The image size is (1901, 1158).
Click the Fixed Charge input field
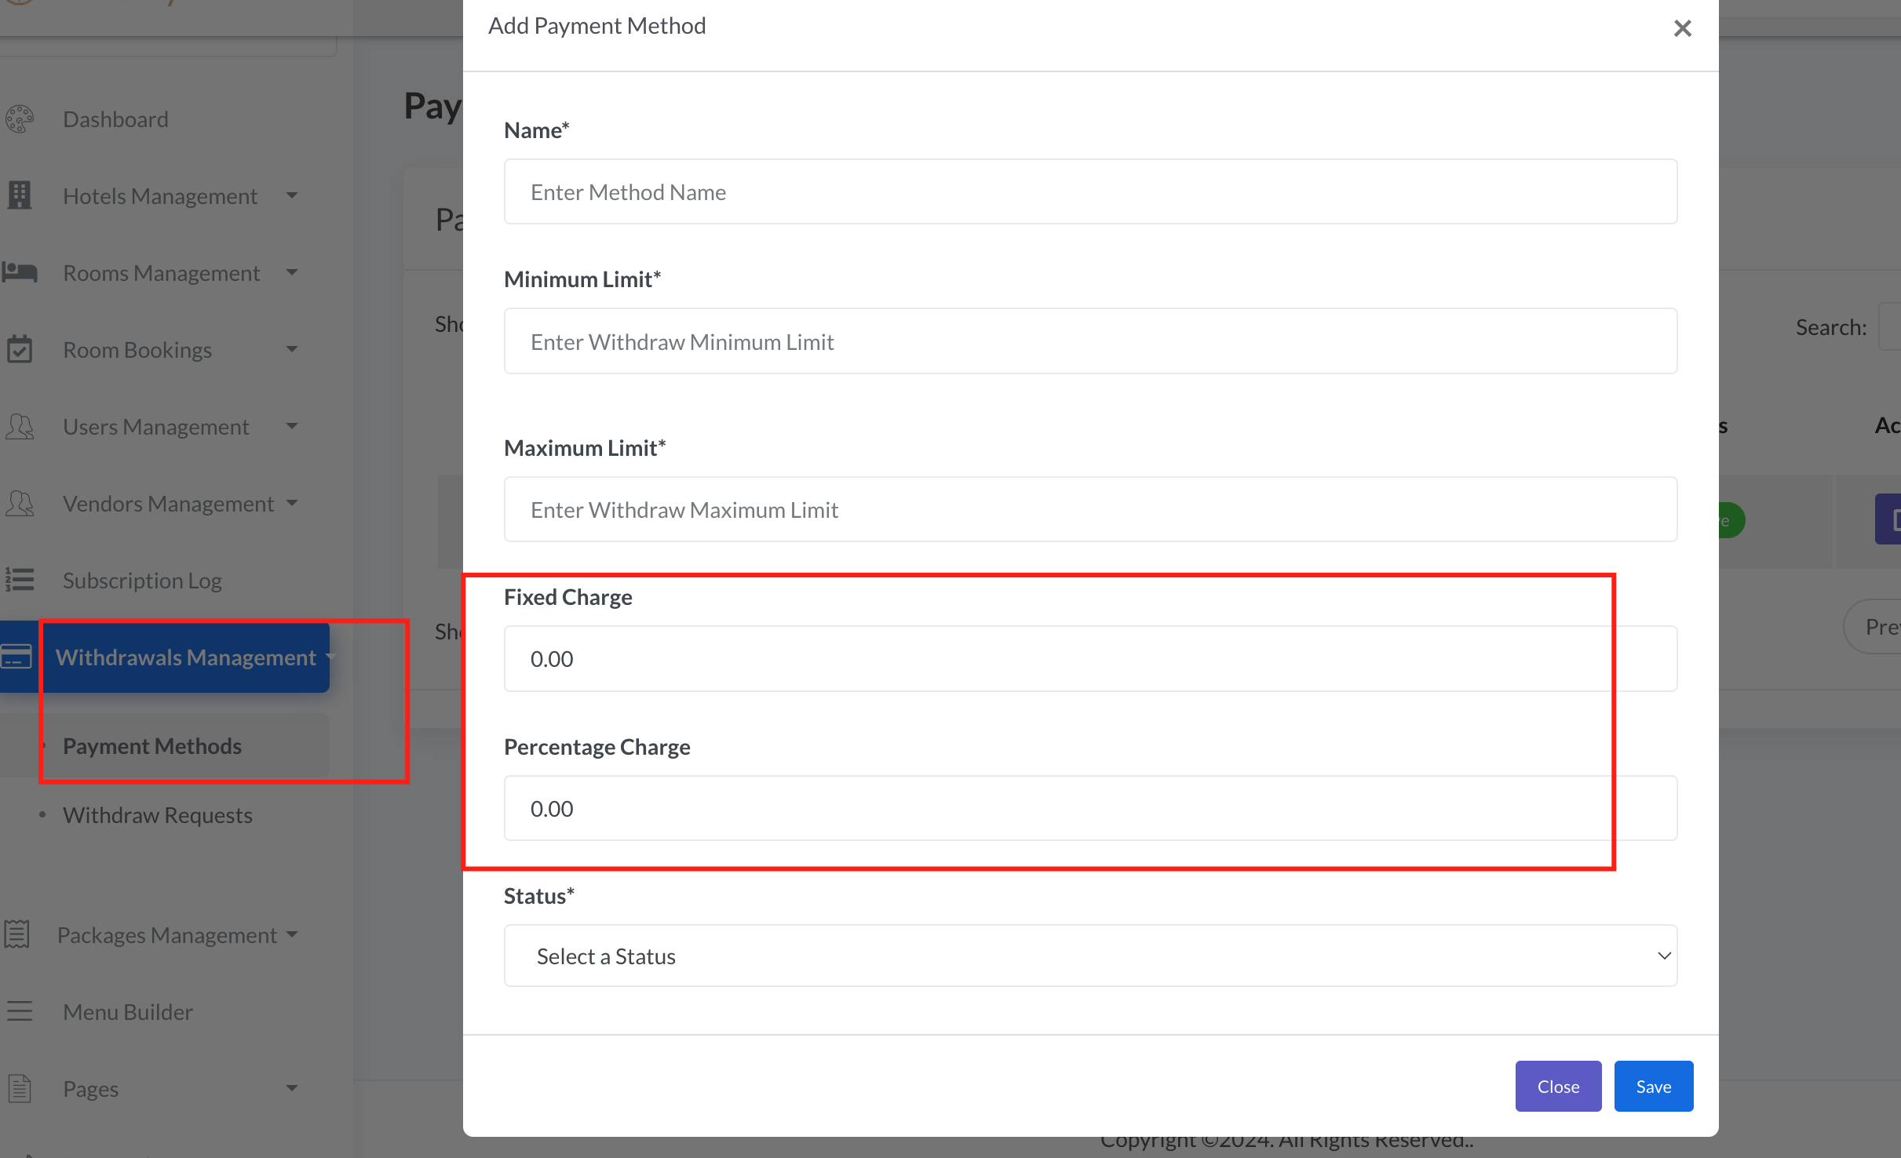(1090, 659)
